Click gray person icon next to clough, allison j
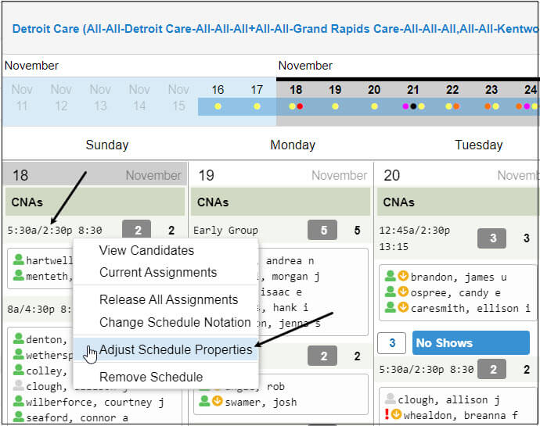540x426 pixels. [x=390, y=399]
